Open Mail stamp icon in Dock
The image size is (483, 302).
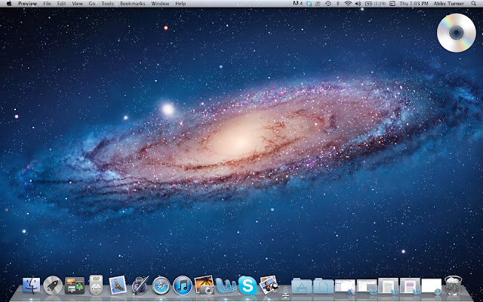tap(118, 285)
